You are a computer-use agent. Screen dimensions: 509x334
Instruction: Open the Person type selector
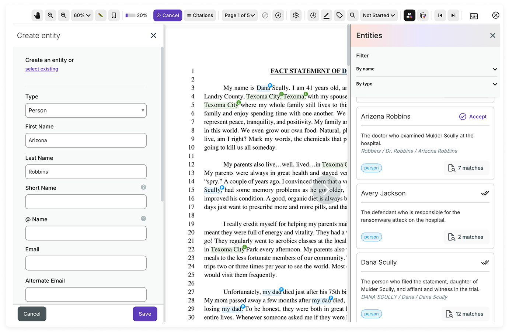(x=86, y=110)
